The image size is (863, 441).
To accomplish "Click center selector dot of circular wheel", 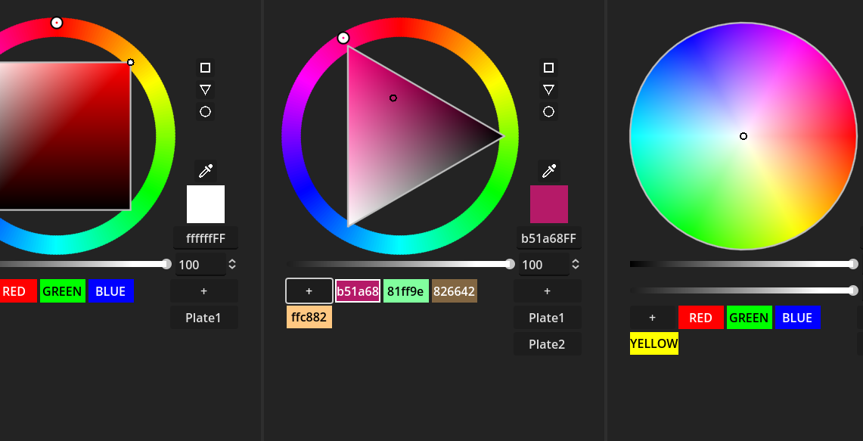I will pos(743,136).
